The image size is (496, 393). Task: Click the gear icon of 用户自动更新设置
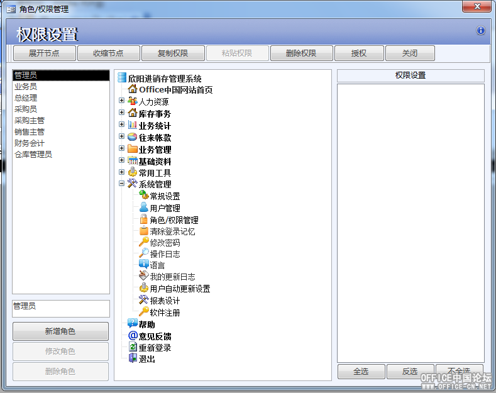(143, 287)
